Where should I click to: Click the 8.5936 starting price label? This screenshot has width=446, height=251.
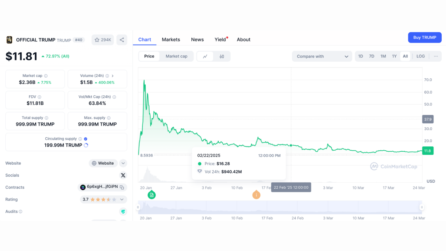pyautogui.click(x=146, y=155)
